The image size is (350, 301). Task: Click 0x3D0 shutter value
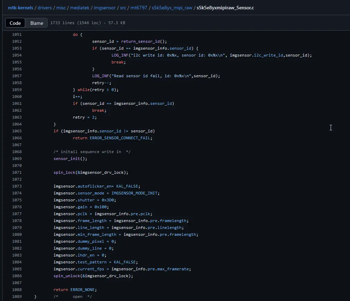point(108,200)
